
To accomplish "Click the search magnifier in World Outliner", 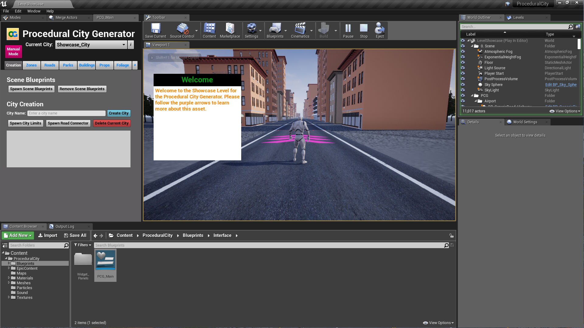I will click(570, 27).
